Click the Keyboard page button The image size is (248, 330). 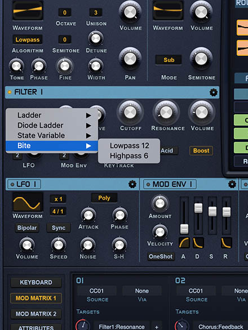pos(36,282)
